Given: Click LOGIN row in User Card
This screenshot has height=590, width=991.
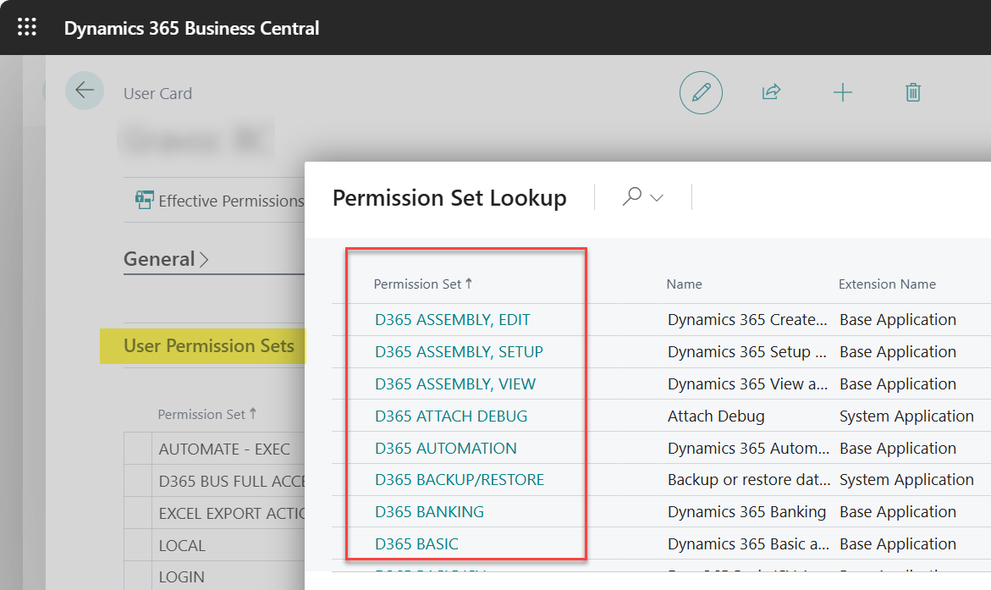Looking at the screenshot, I should pyautogui.click(x=181, y=576).
